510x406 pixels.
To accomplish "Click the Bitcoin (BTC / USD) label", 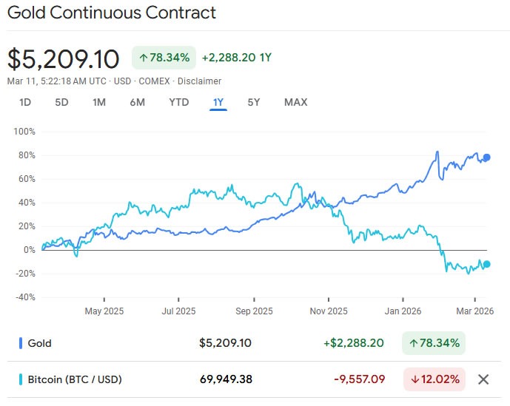I will tap(74, 379).
